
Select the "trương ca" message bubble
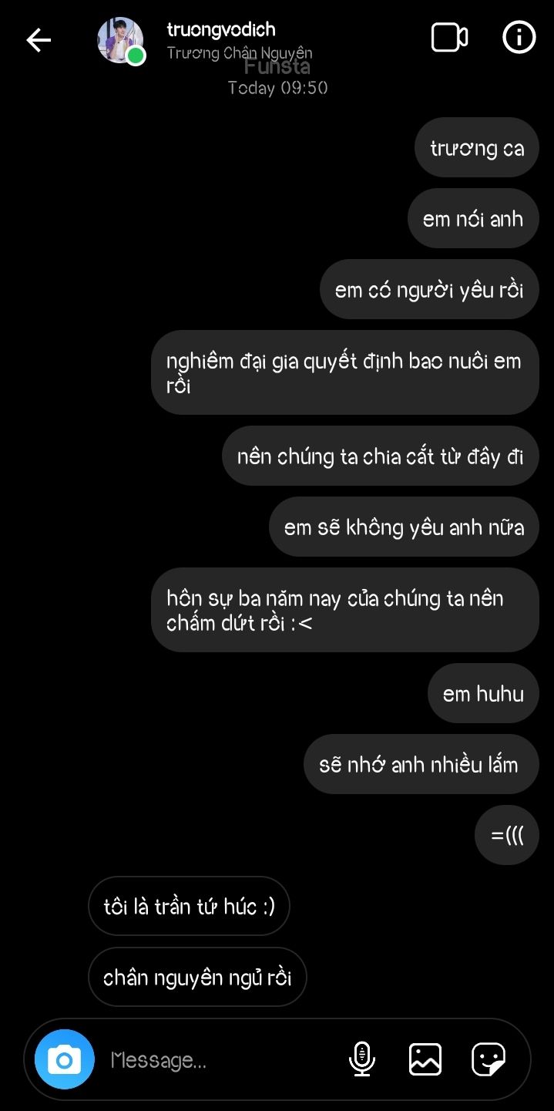(x=477, y=148)
